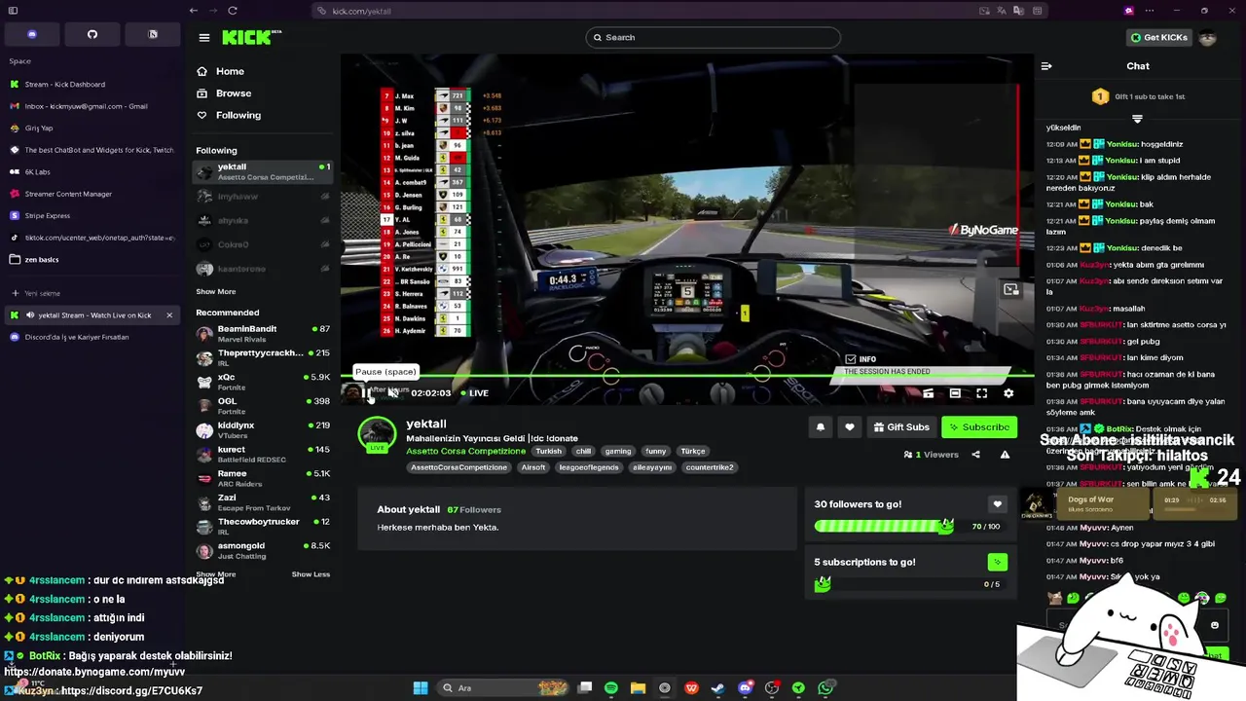Open WhatsApp from taskbar
The height and width of the screenshot is (701, 1246).
click(x=825, y=688)
